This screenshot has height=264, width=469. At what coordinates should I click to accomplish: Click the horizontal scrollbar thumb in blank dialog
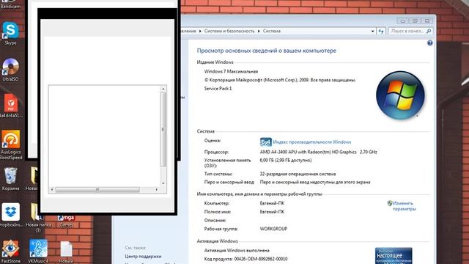(97, 189)
